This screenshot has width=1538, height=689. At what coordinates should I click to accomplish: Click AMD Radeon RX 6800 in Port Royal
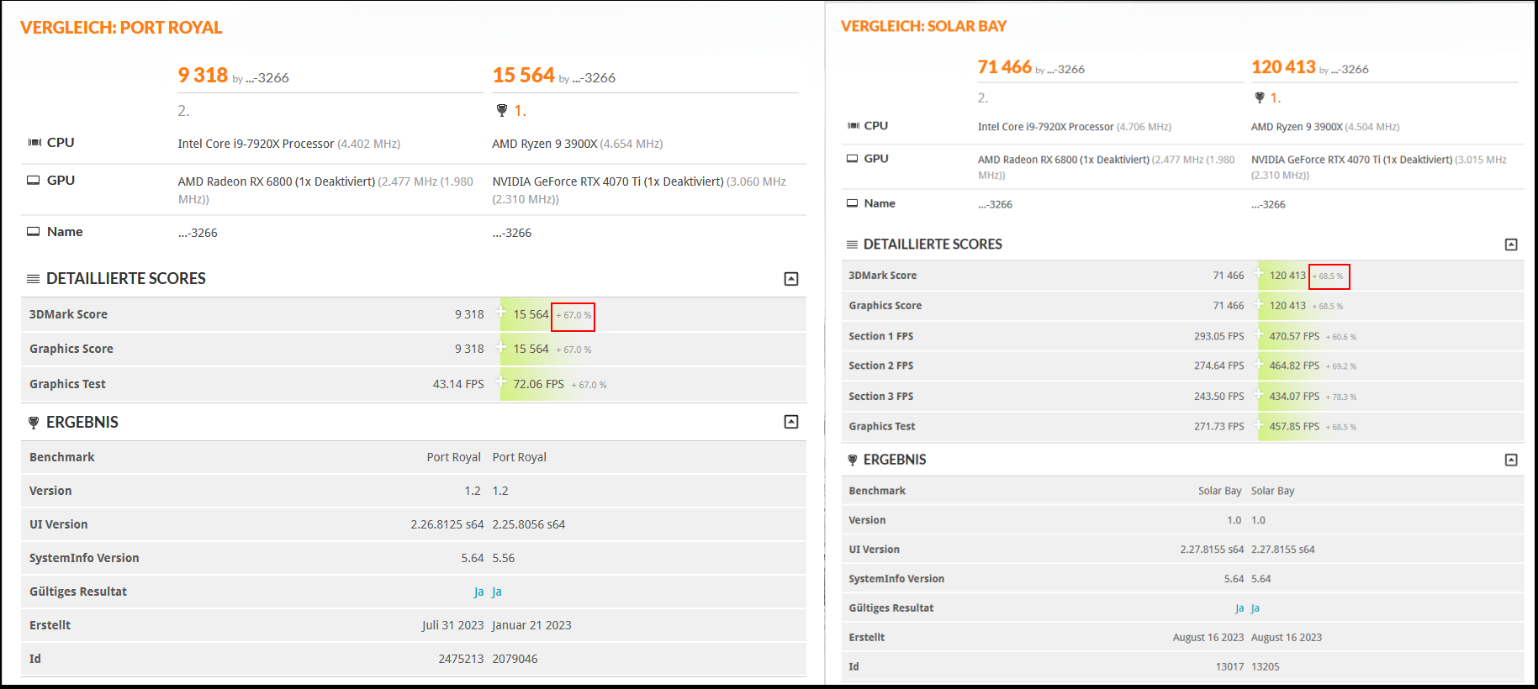click(x=276, y=181)
